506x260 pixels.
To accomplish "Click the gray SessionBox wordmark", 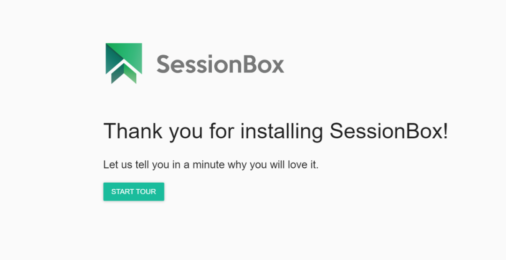I will pyautogui.click(x=220, y=64).
